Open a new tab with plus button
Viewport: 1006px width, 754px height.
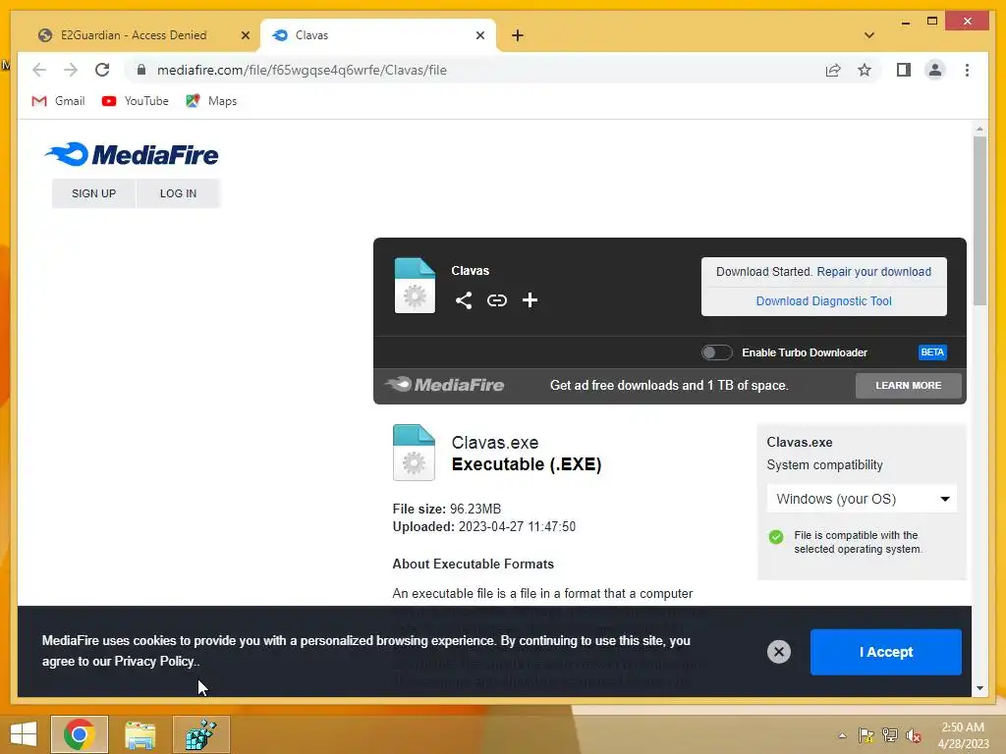(x=518, y=35)
